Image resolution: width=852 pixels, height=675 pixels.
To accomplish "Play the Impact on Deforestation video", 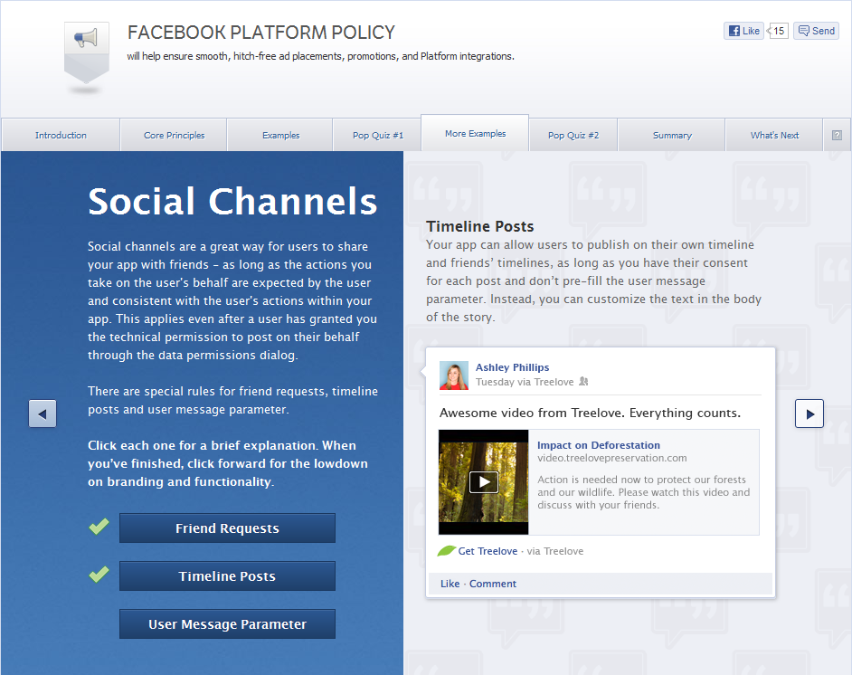I will point(484,482).
